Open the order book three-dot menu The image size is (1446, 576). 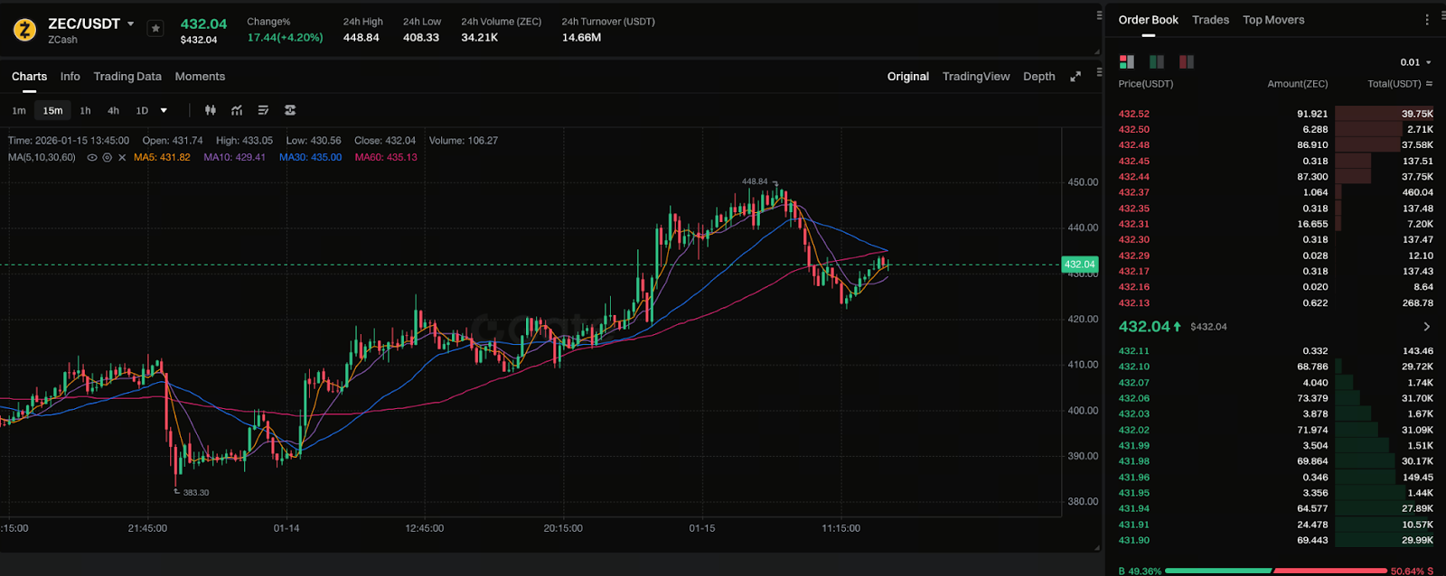[x=1427, y=20]
